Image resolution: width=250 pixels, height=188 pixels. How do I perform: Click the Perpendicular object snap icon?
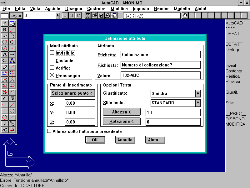pyautogui.click(x=5, y=123)
